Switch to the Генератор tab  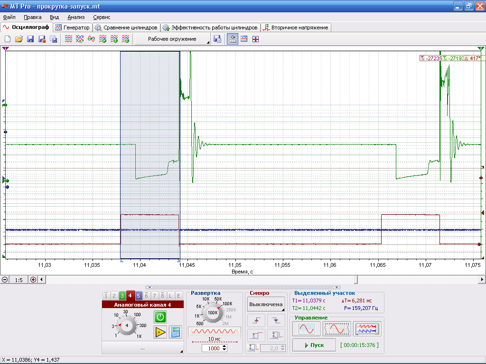pyautogui.click(x=73, y=27)
